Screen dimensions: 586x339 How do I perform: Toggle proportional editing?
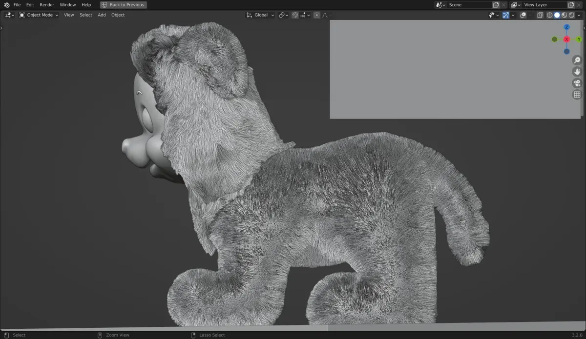[317, 15]
